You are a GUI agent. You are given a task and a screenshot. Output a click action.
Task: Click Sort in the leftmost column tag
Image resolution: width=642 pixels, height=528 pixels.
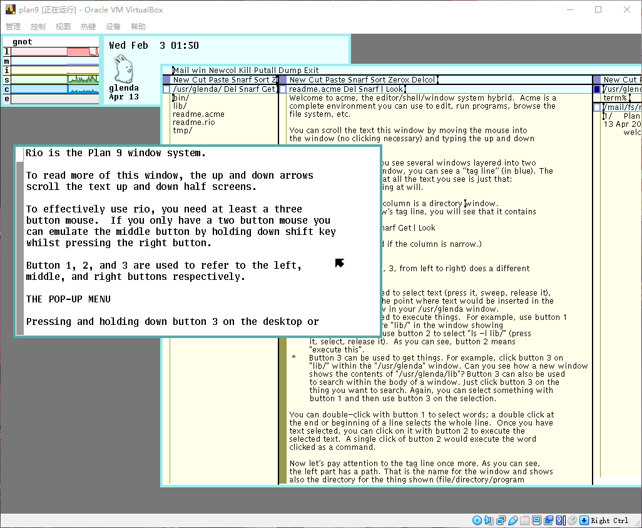click(x=261, y=80)
